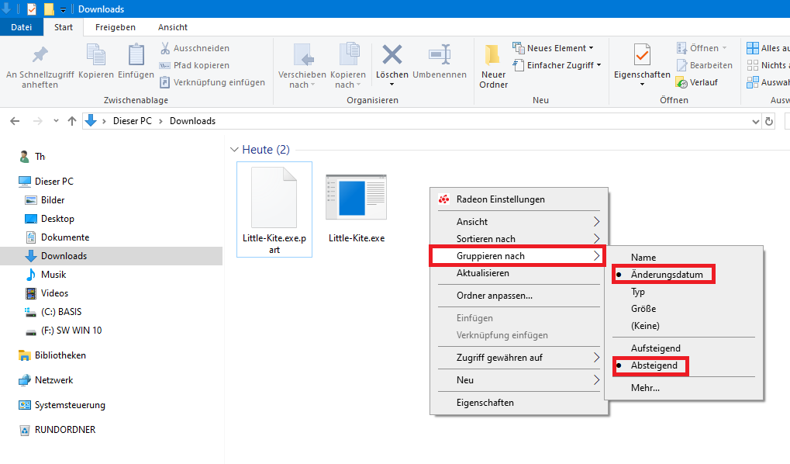Select the Th user item in sidebar
The height and width of the screenshot is (464, 790).
[33, 157]
